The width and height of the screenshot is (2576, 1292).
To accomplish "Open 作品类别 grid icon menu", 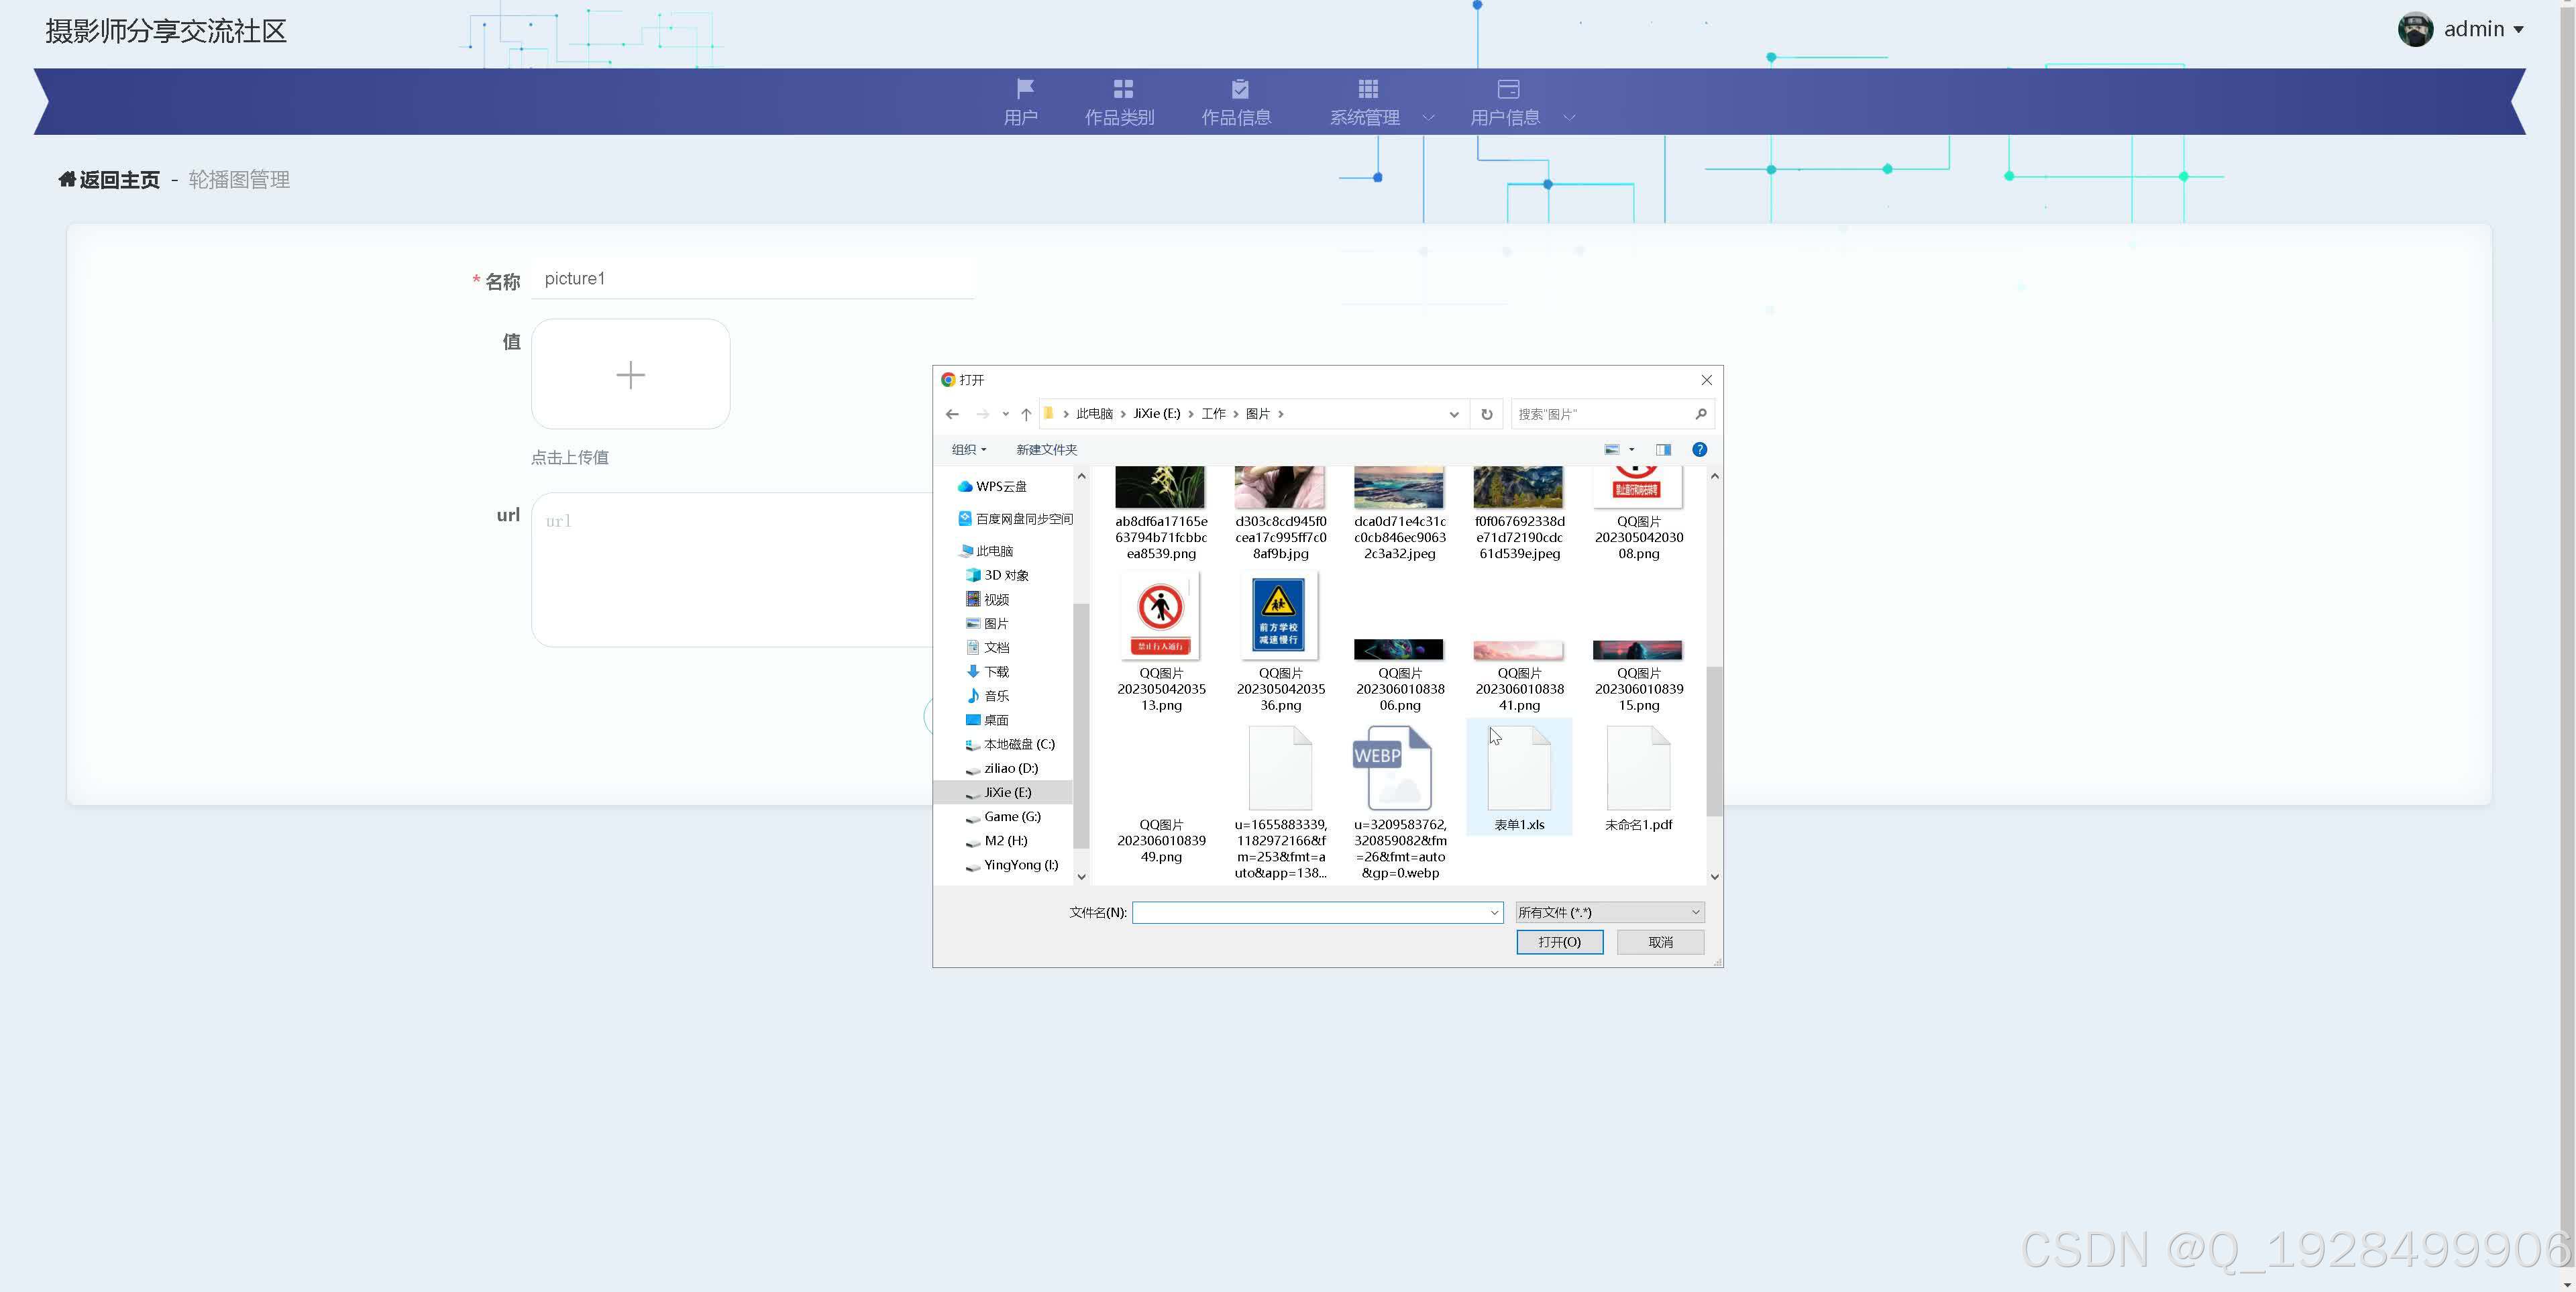I will (x=1122, y=89).
